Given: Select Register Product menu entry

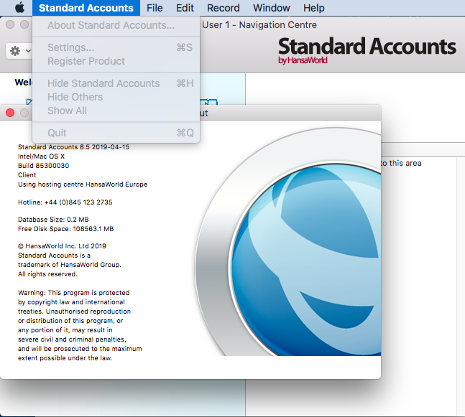Looking at the screenshot, I should coord(116,61).
